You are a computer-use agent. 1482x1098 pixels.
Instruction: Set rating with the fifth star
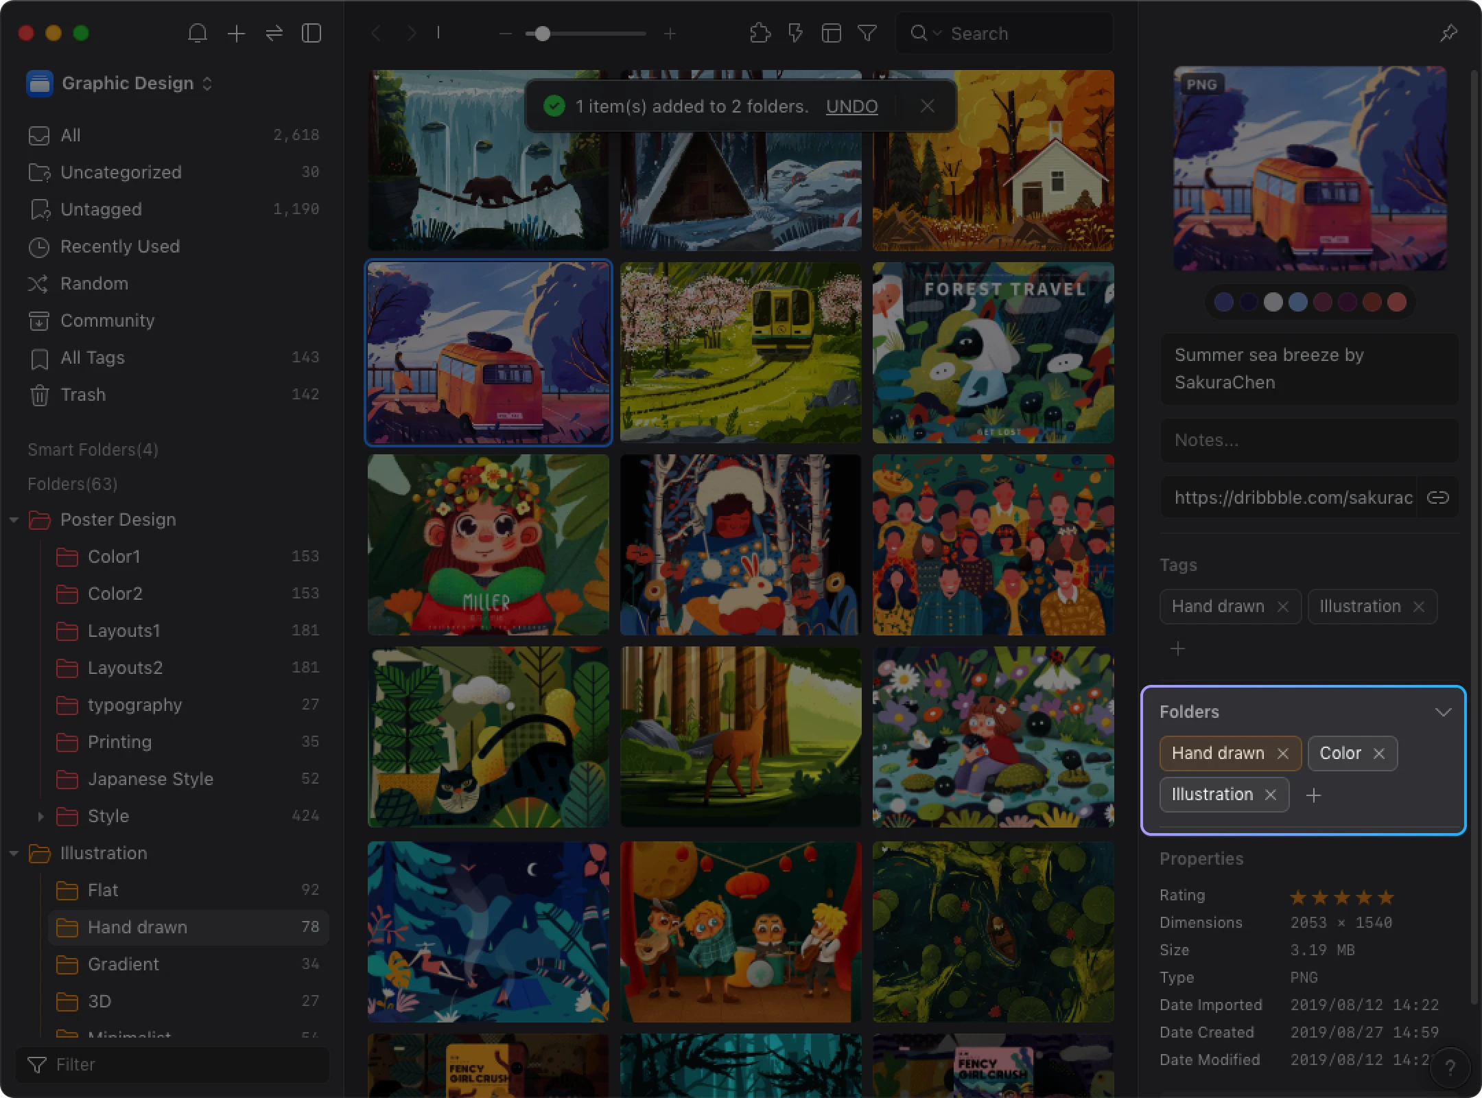point(1385,897)
